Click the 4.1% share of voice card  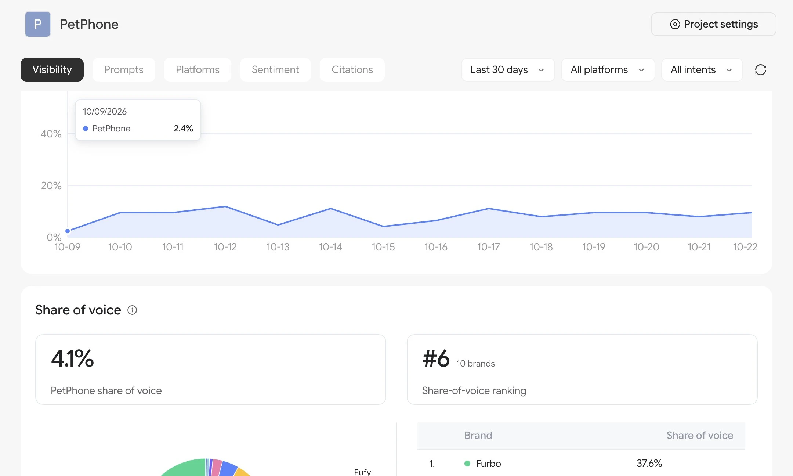point(210,369)
